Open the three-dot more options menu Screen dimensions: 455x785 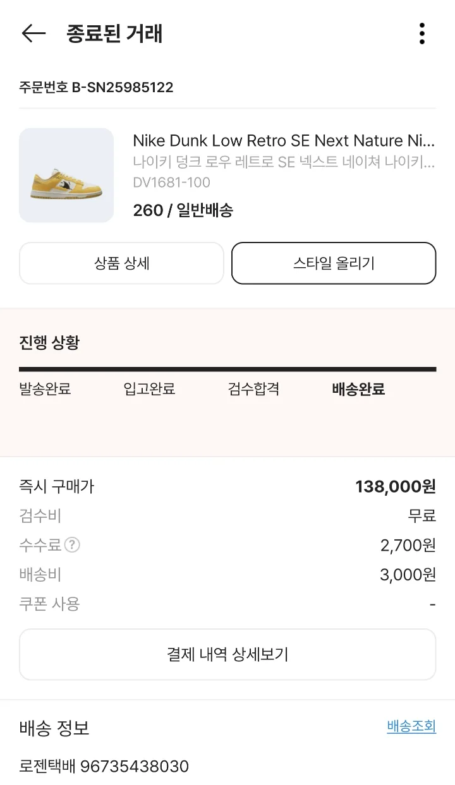click(422, 33)
